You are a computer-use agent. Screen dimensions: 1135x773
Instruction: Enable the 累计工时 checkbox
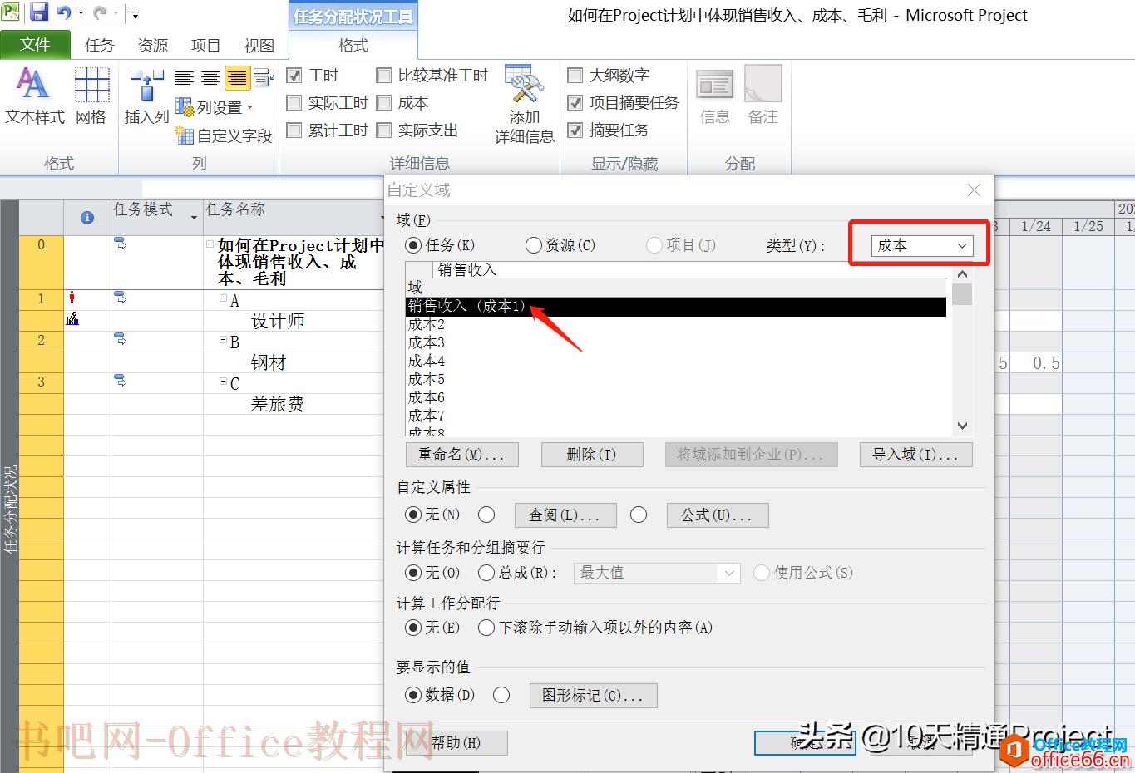pyautogui.click(x=294, y=130)
